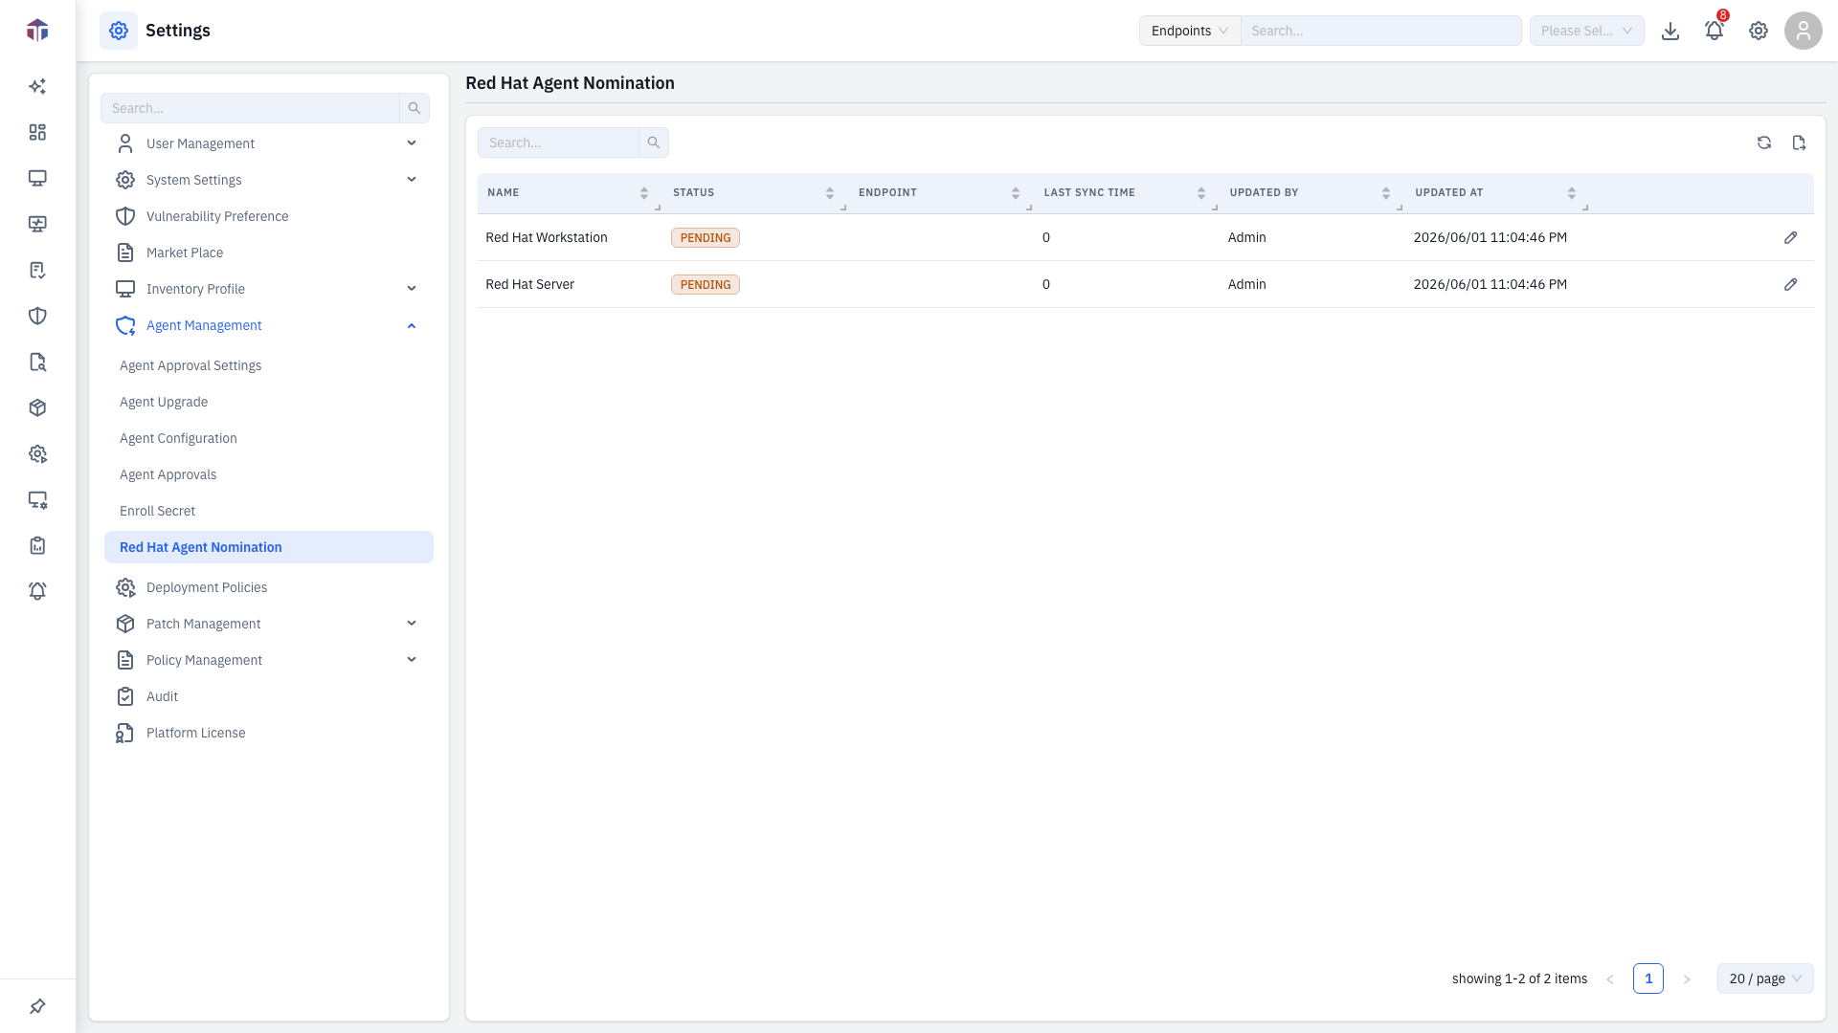The image size is (1838, 1033).
Task: Click the refresh table icon
Action: (x=1764, y=143)
